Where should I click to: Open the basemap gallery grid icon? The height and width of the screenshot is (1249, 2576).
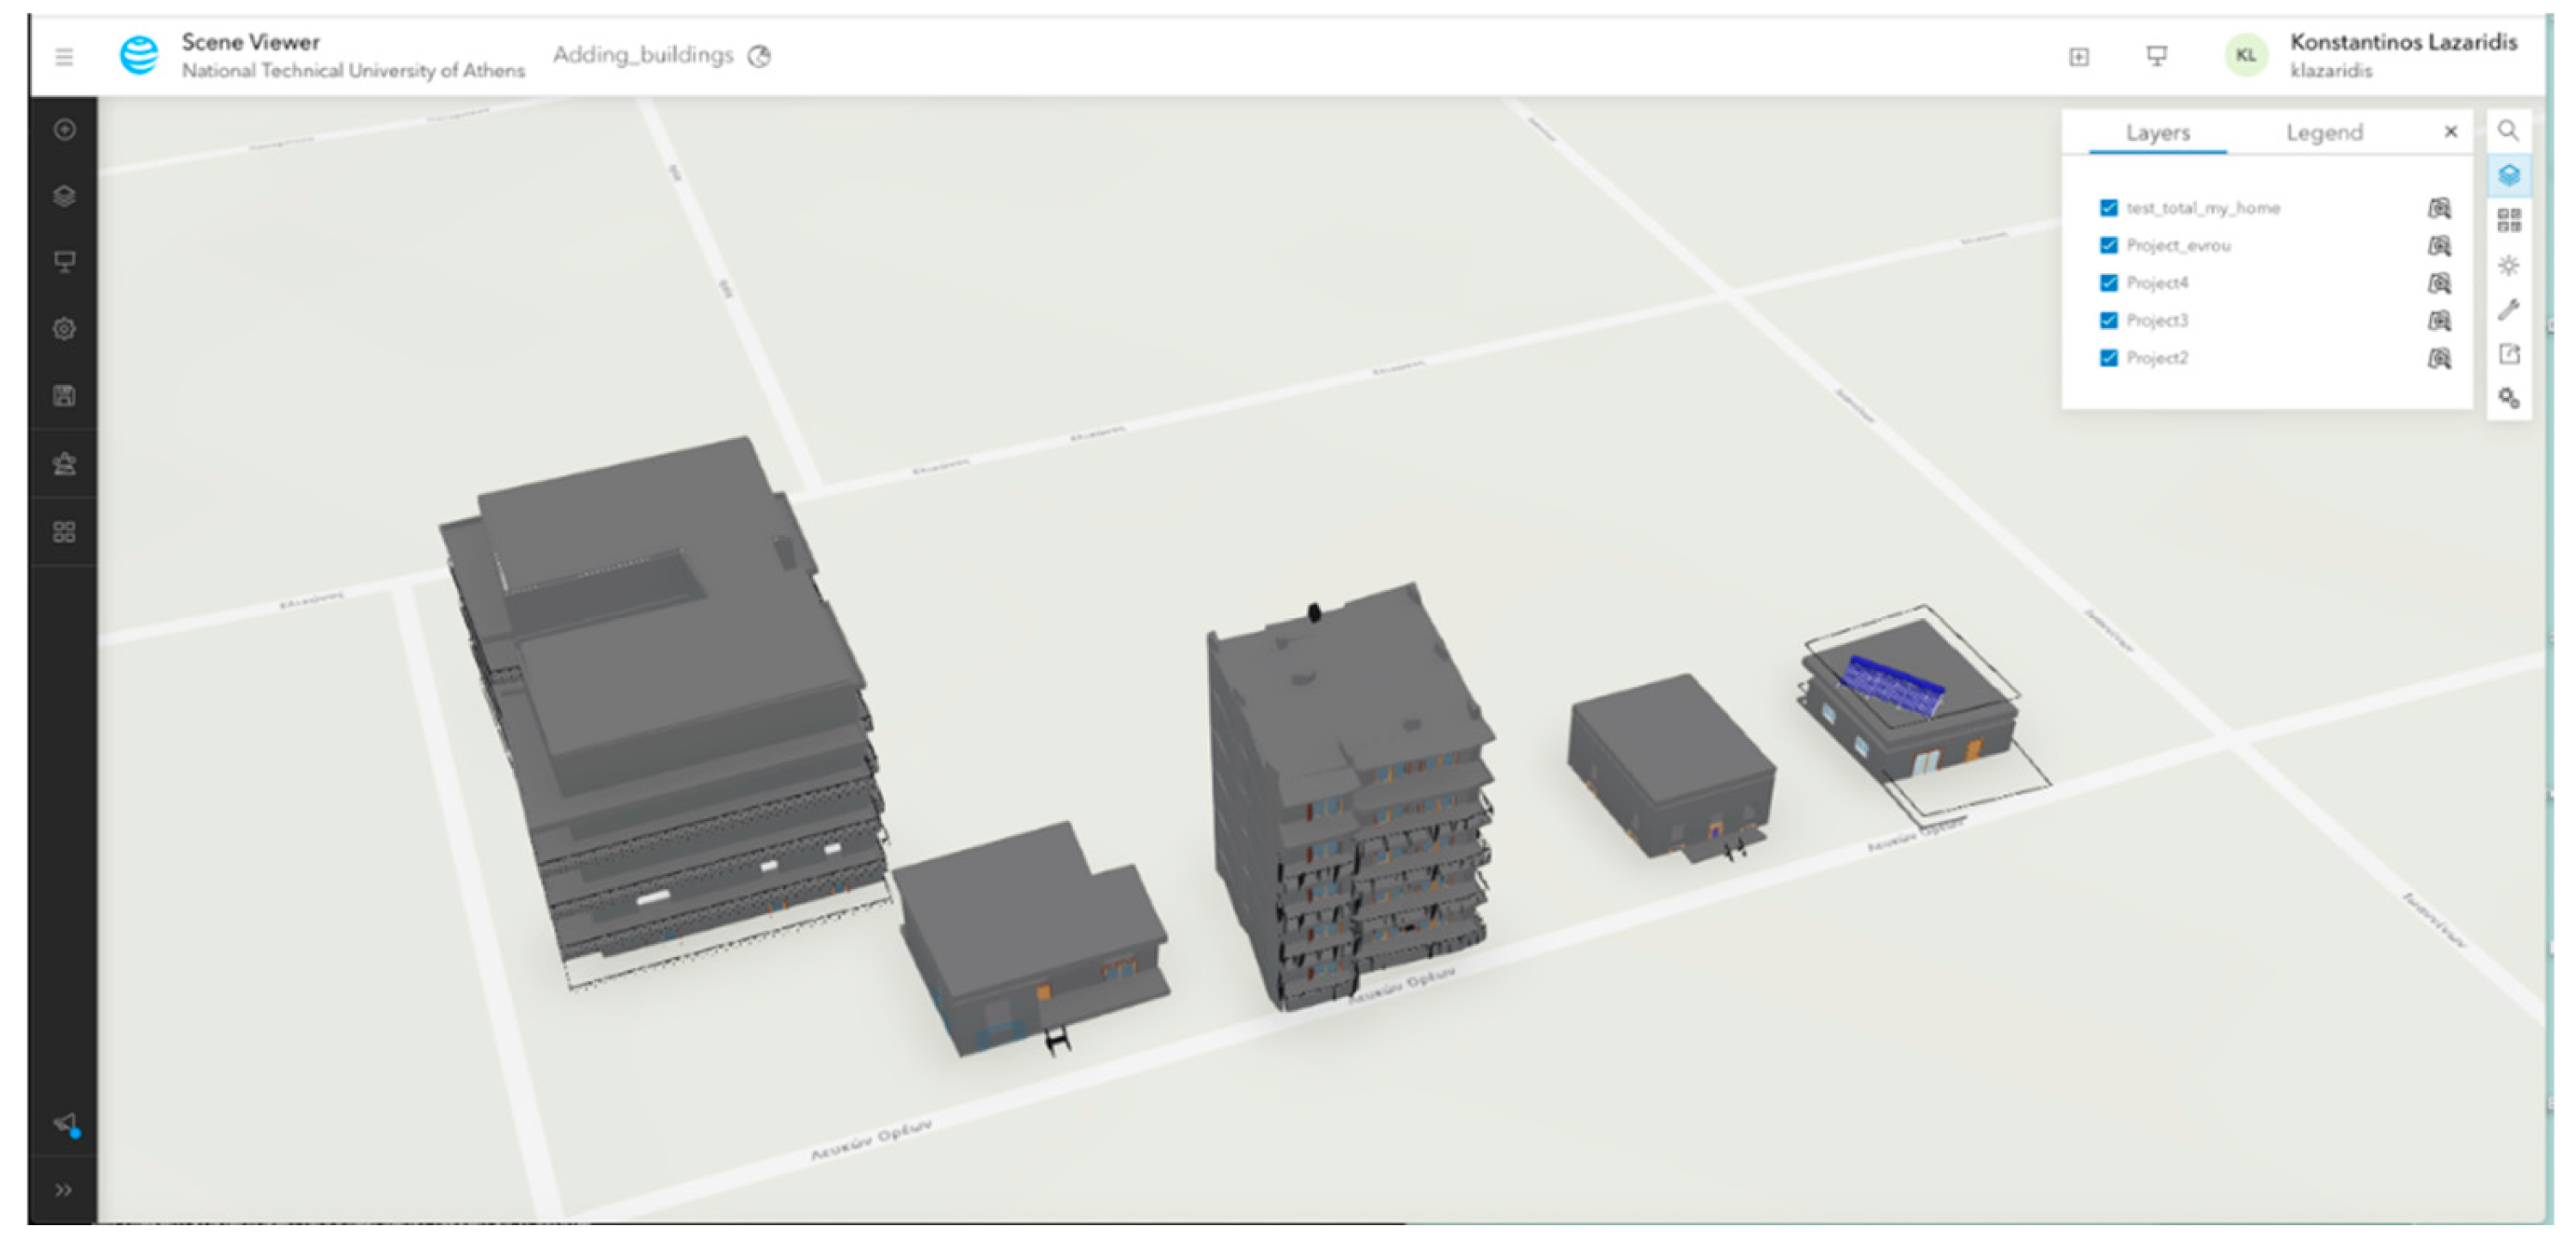point(2508,220)
